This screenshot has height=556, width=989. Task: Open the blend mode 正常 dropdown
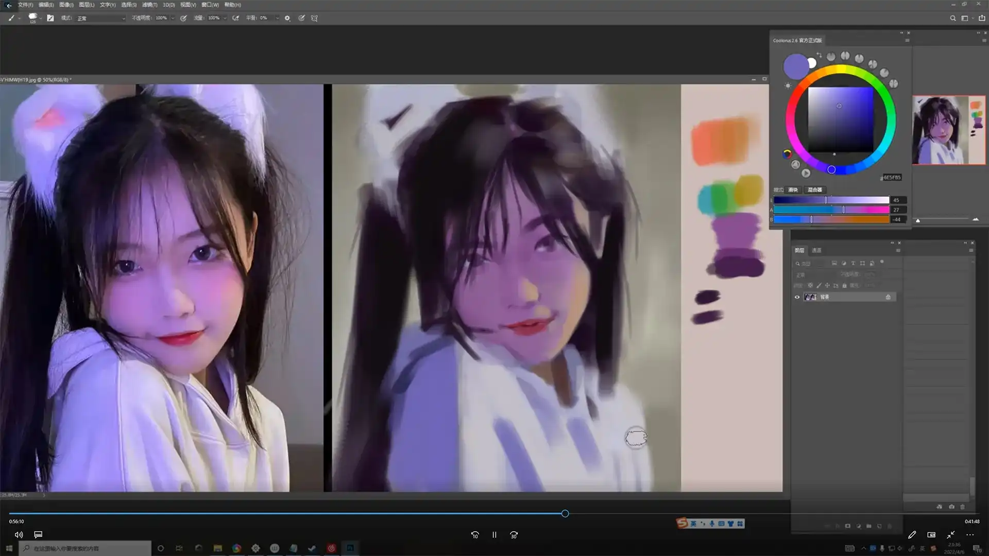coord(101,18)
